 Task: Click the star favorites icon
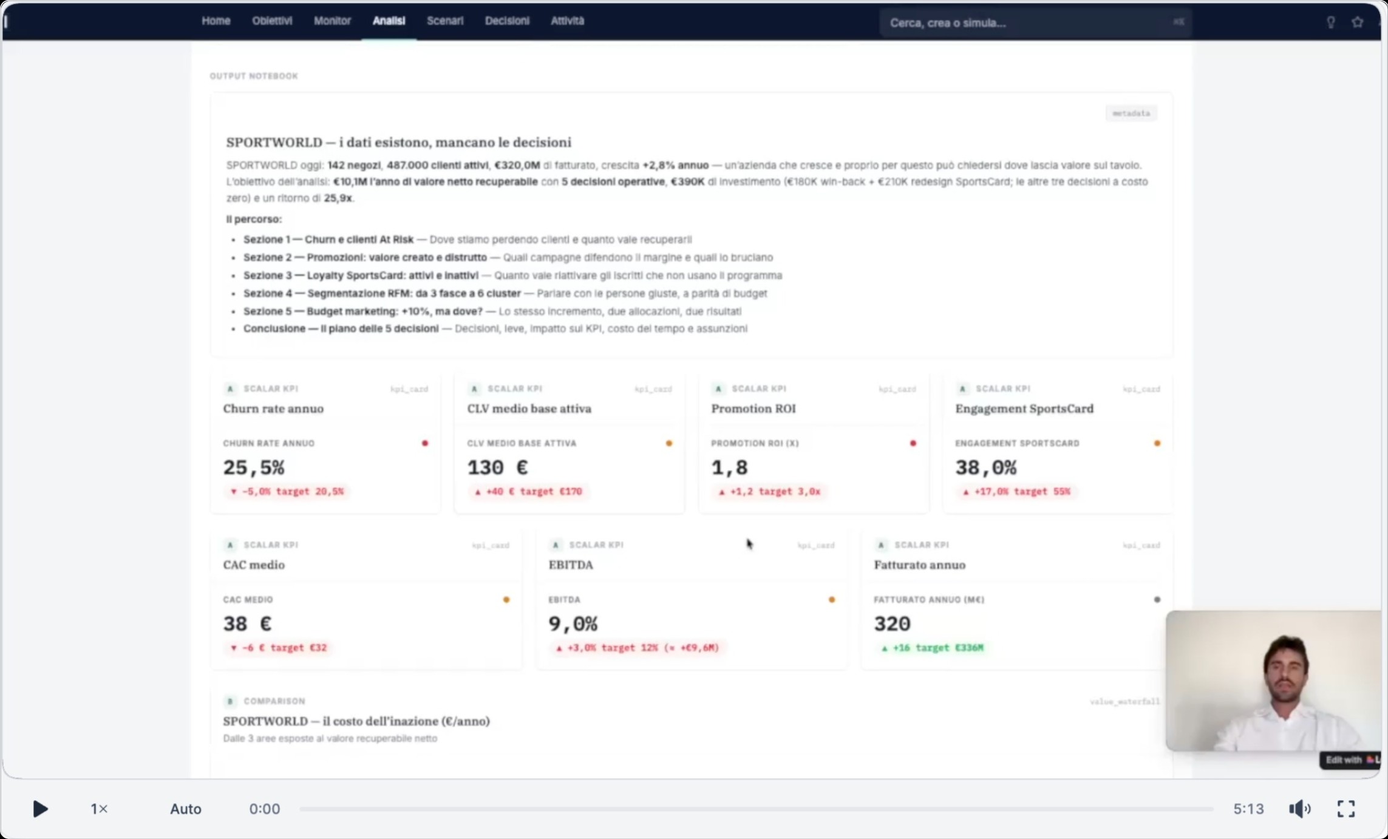[x=1358, y=22]
